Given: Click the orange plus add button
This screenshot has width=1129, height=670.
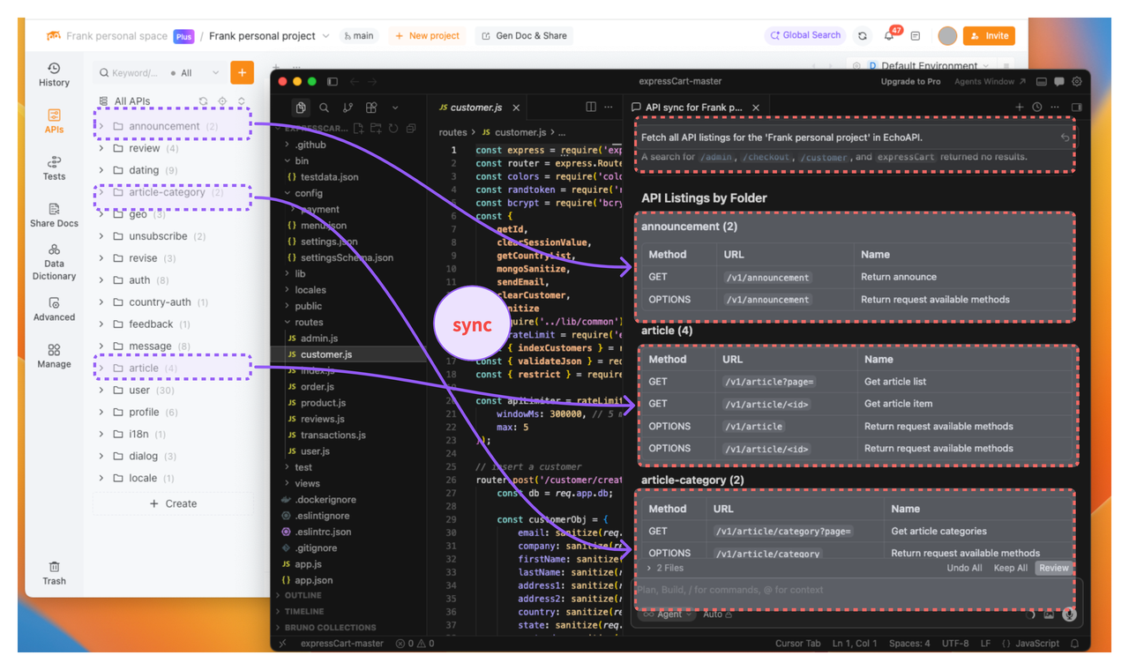Looking at the screenshot, I should tap(242, 73).
